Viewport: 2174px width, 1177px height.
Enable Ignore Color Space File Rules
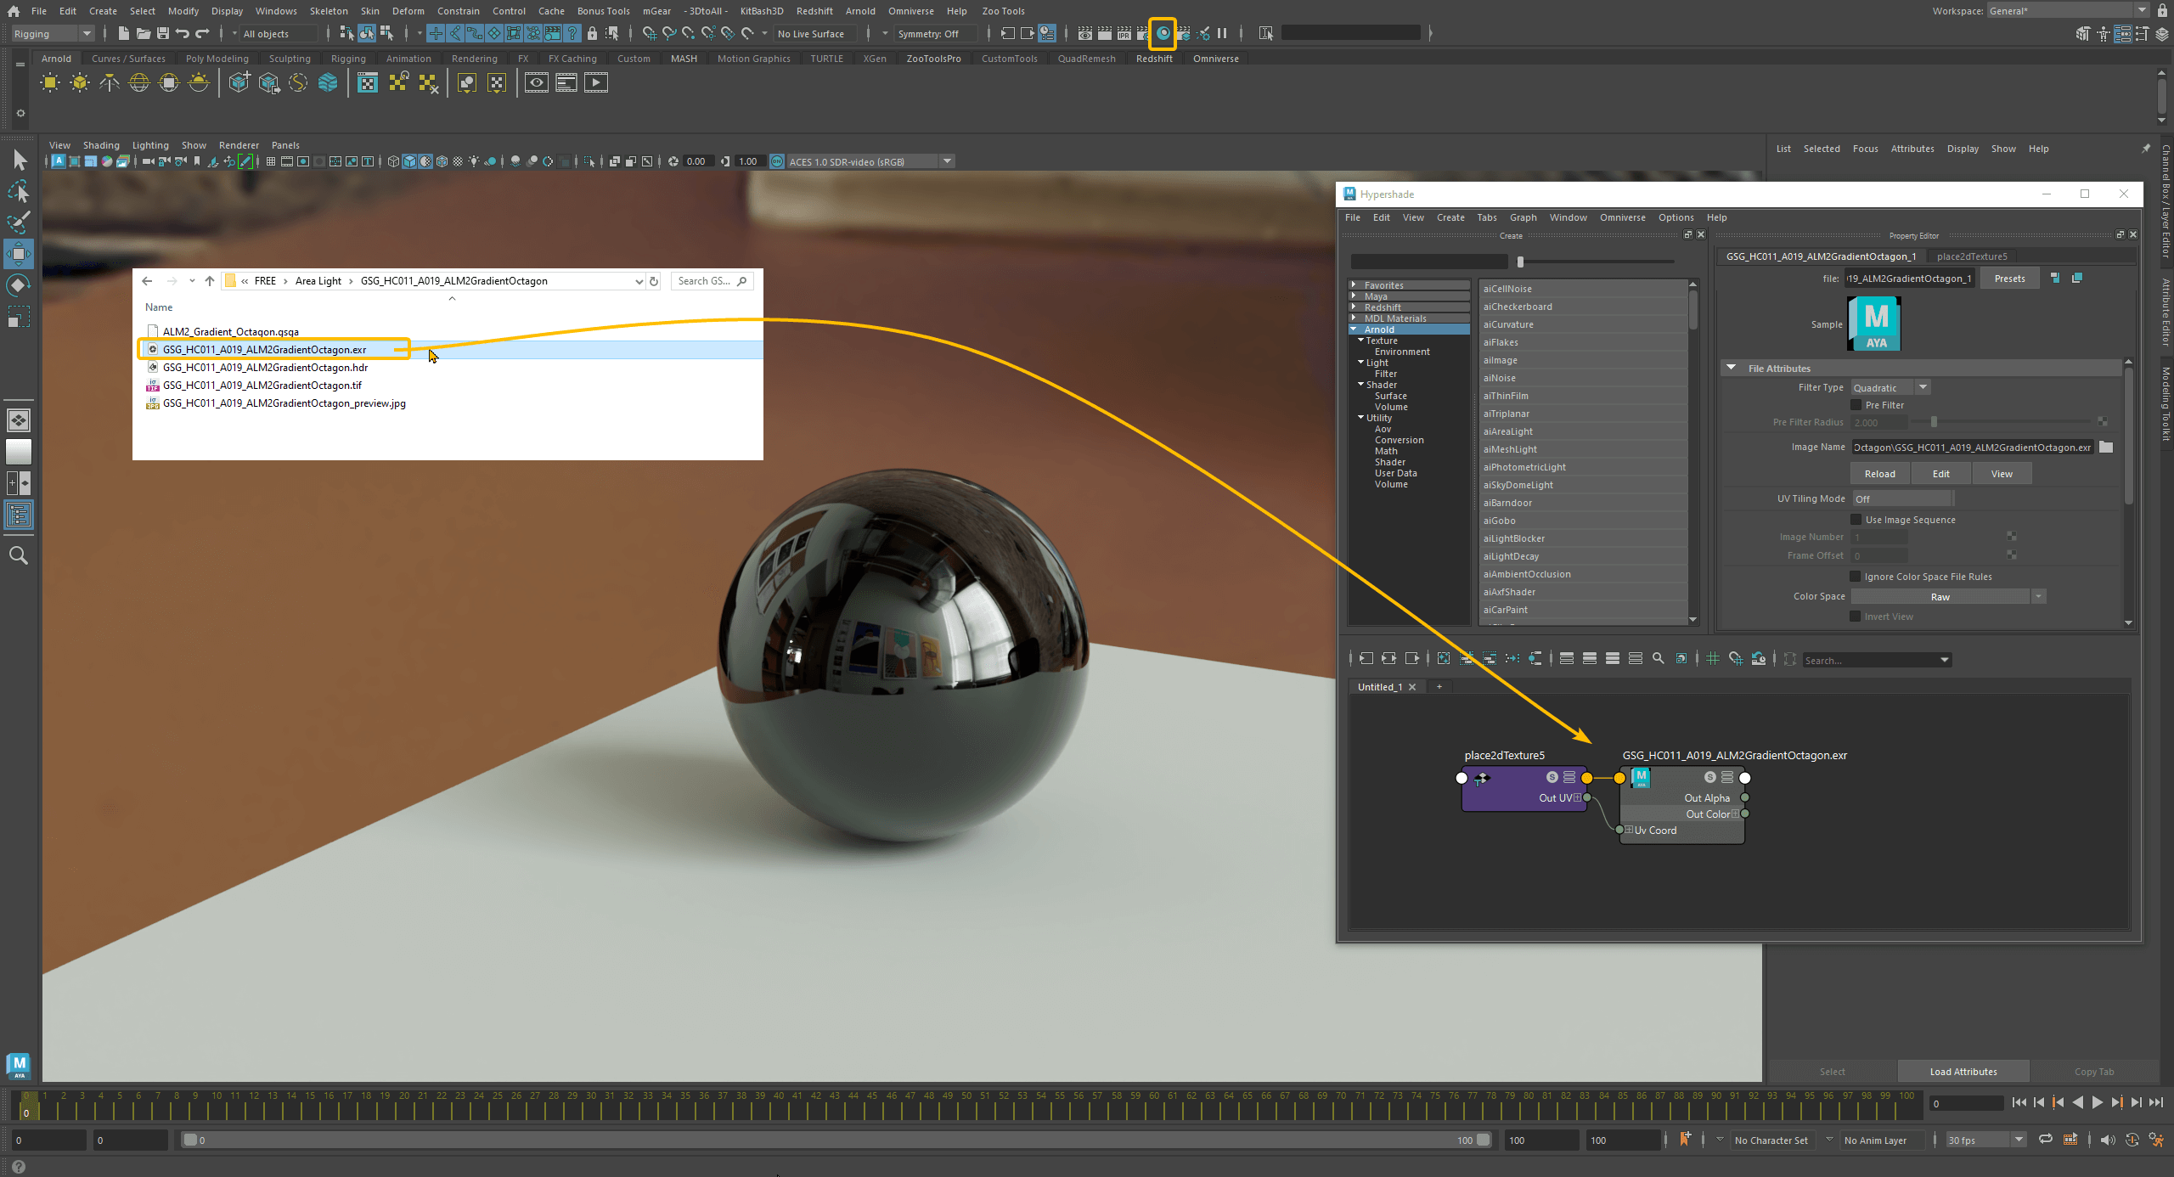[1856, 577]
